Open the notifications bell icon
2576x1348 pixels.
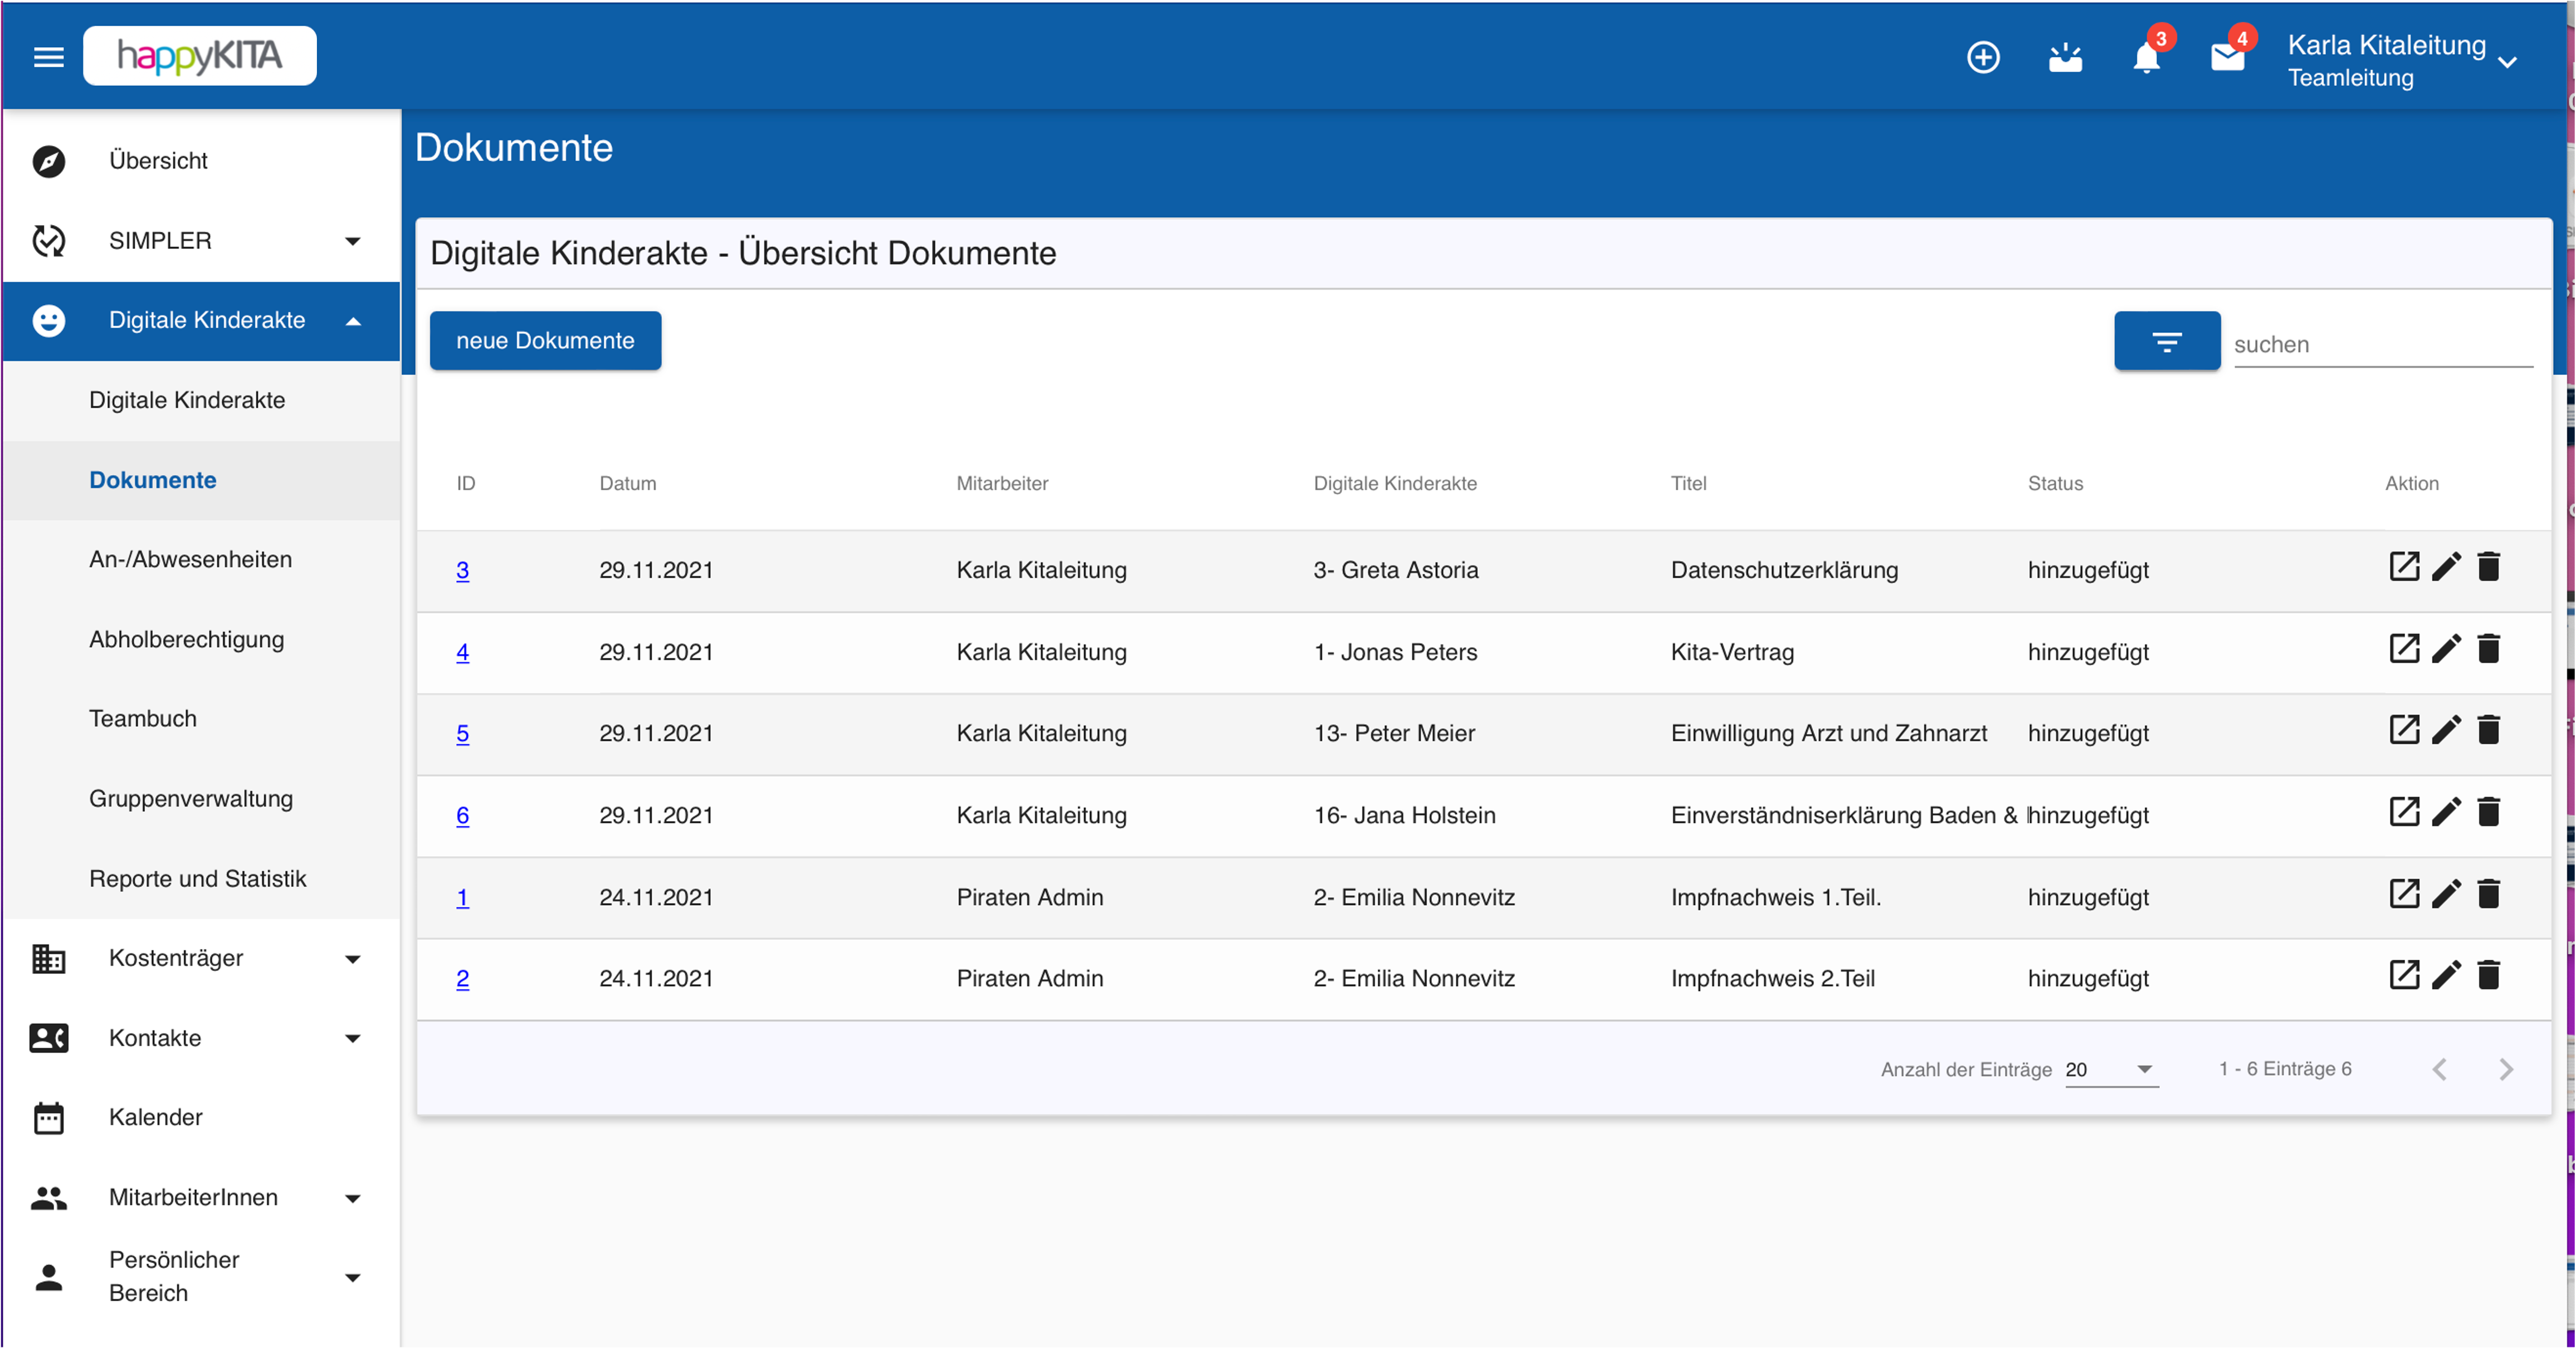point(2146,57)
